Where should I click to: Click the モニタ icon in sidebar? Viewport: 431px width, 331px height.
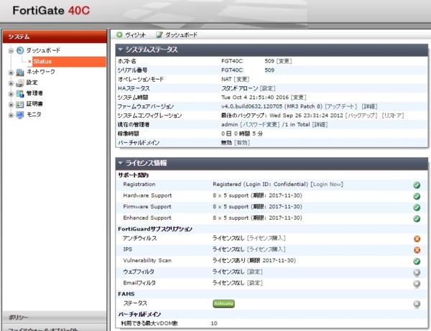pyautogui.click(x=20, y=115)
